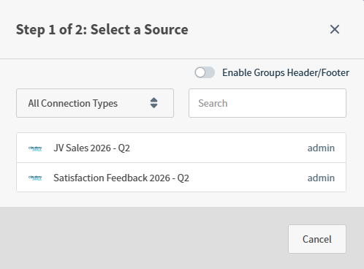
Task: Select the JV Sales 2026 - Q2 source
Action: (x=181, y=148)
